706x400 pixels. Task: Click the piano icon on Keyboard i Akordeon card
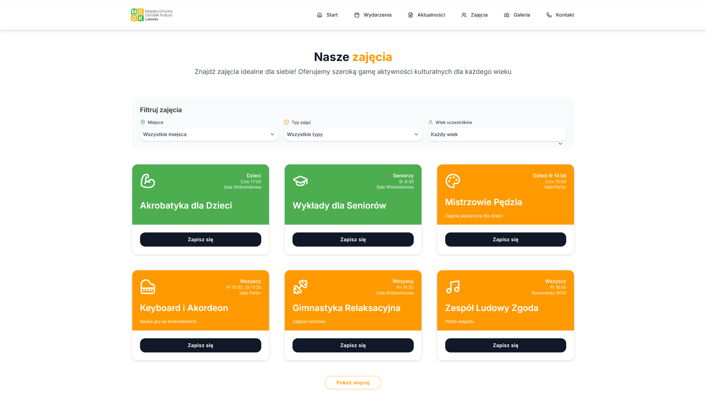click(x=148, y=287)
